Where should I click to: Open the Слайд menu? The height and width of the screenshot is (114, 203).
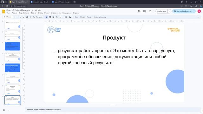(x=40, y=13)
